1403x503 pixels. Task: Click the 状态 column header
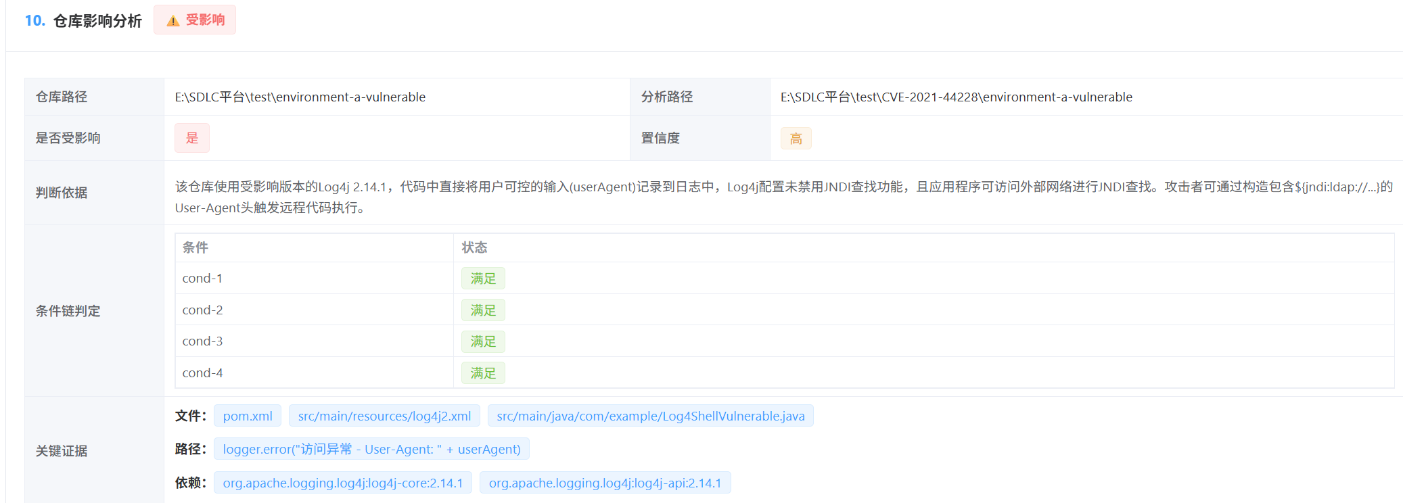[474, 247]
